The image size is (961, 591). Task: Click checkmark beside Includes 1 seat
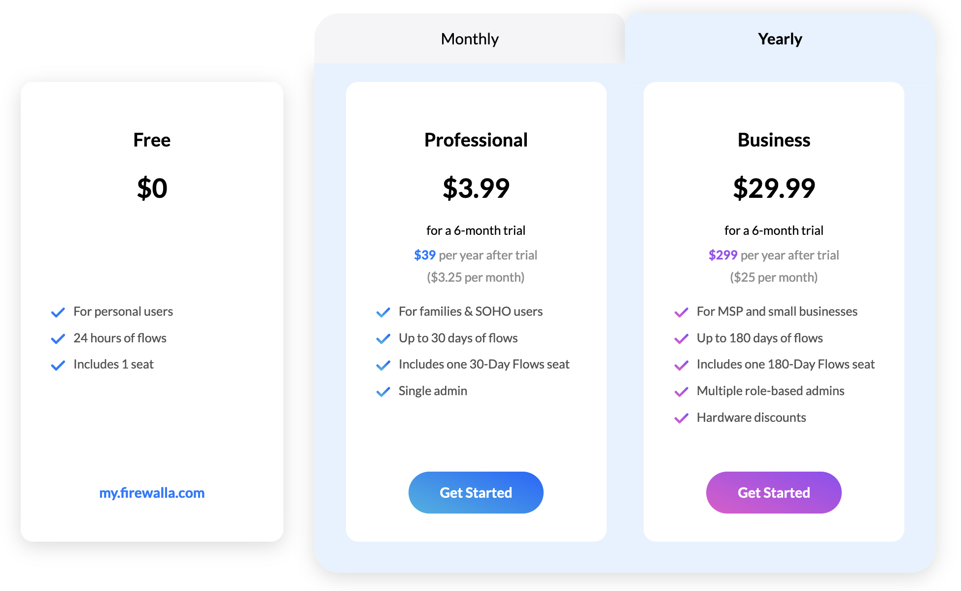pos(58,365)
